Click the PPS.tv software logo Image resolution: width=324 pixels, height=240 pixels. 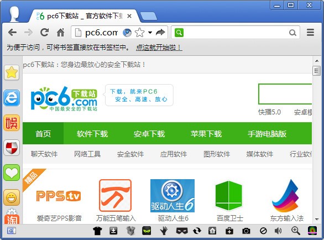[x=59, y=196]
